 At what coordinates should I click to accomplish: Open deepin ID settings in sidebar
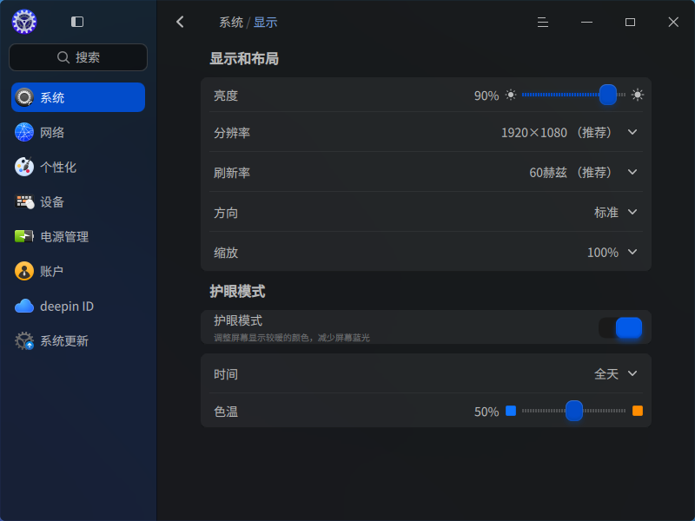[x=78, y=307]
